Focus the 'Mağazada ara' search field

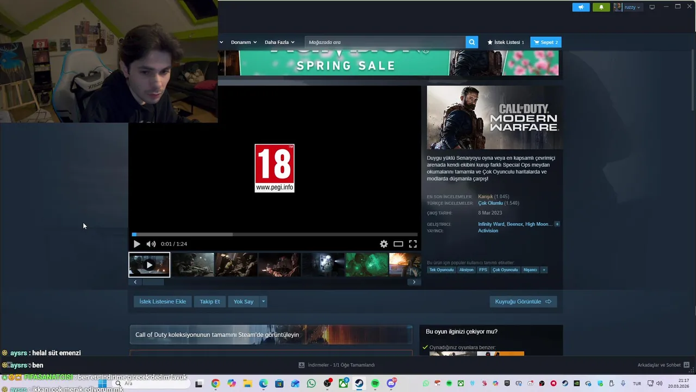coord(385,42)
